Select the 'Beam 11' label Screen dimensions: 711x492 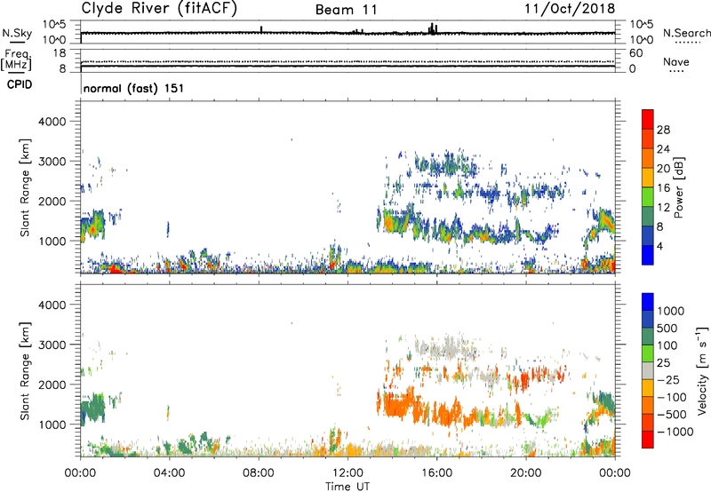(347, 10)
